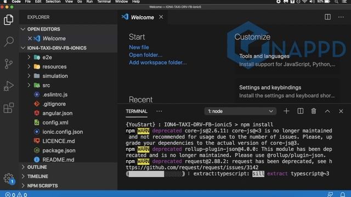Image resolution: width=351 pixels, height=197 pixels.
Task: Click the npm install progress bar
Action: 156,174
